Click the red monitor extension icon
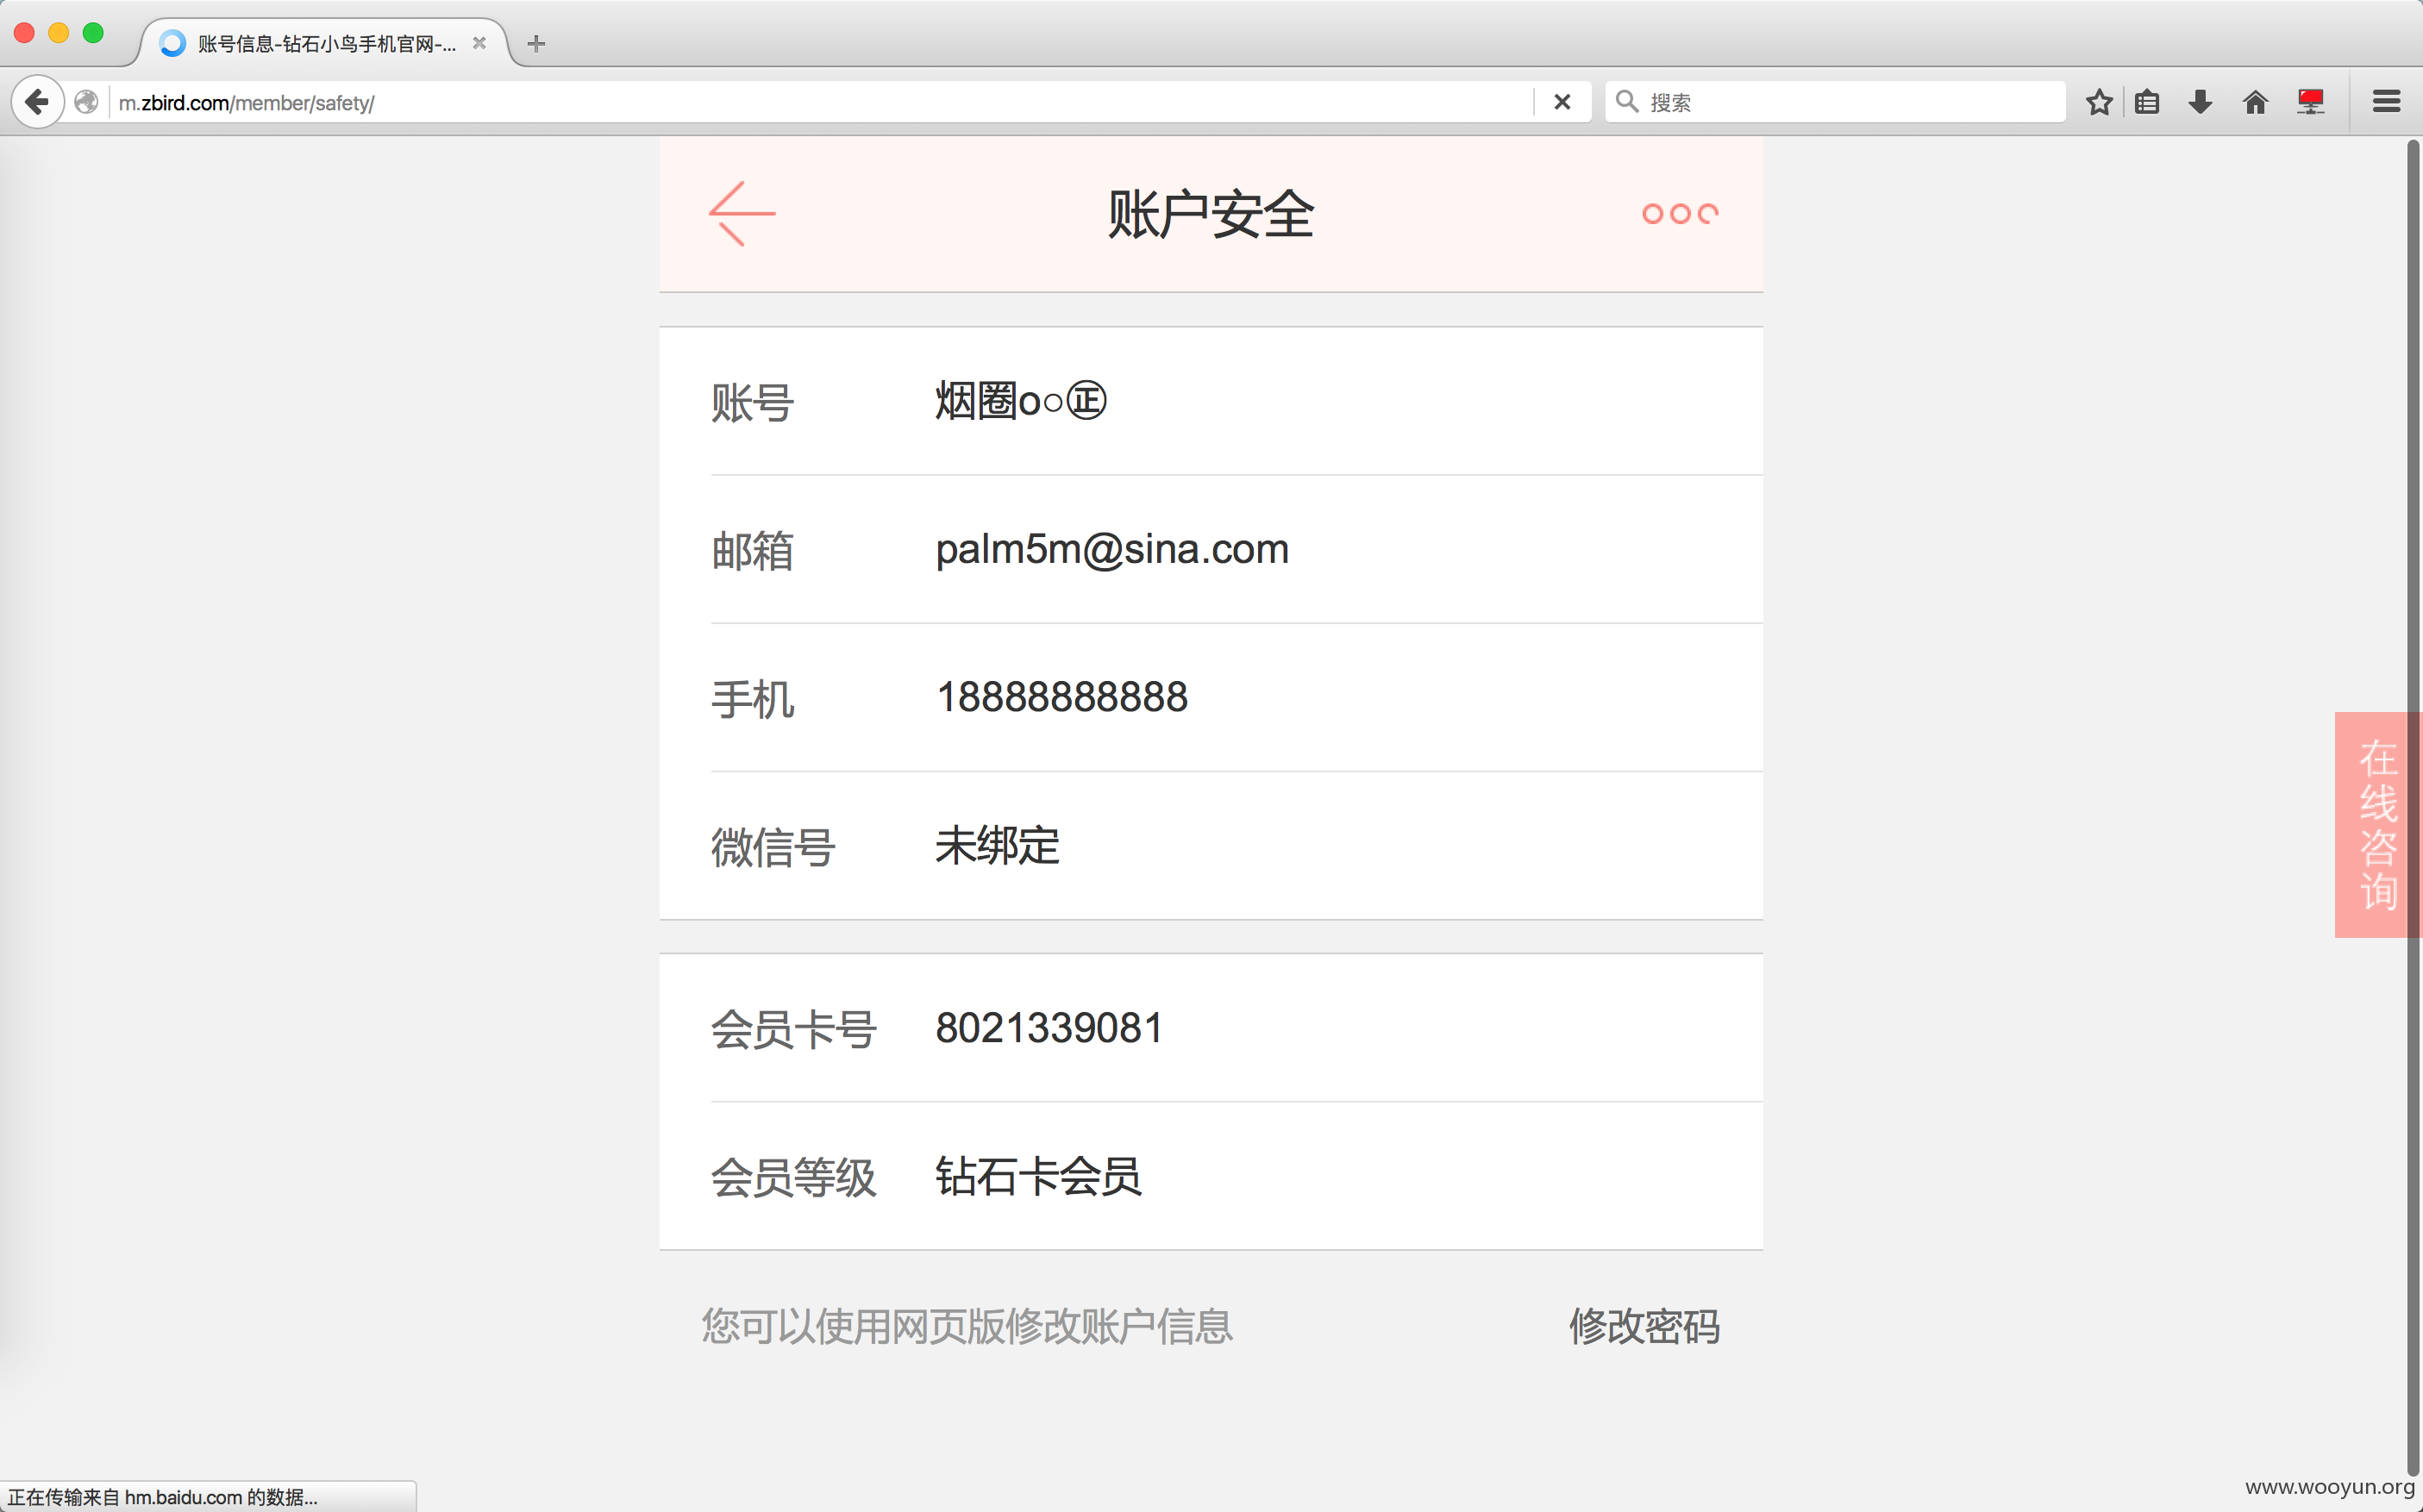The image size is (2423, 1512). (2310, 102)
